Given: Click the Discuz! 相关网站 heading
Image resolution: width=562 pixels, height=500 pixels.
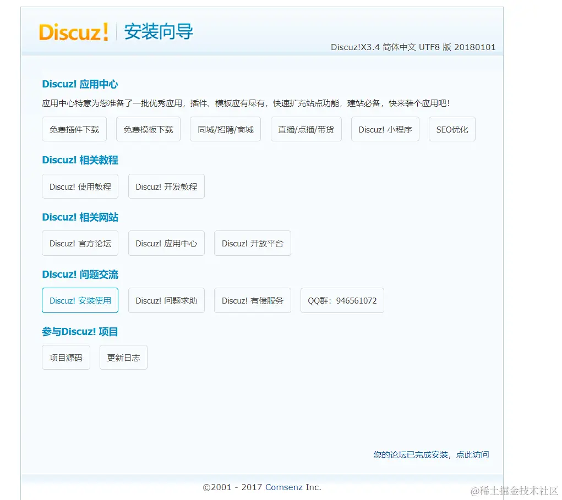Looking at the screenshot, I should tap(80, 217).
